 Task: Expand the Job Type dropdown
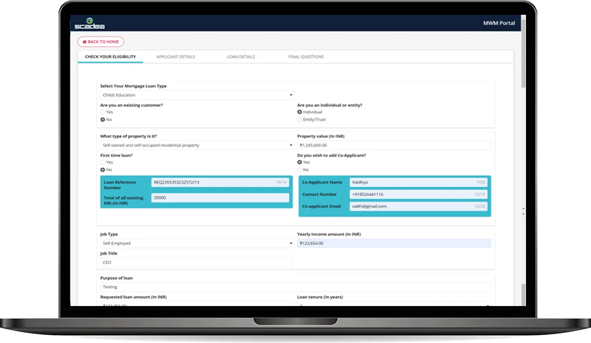[196, 243]
